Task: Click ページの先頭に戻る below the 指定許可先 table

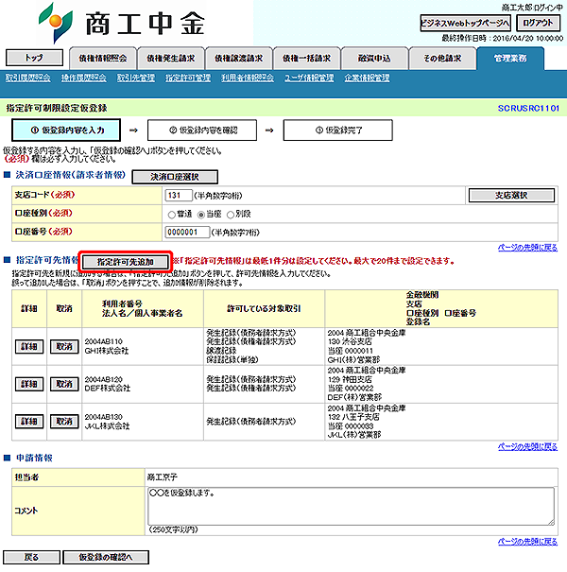Action: click(x=527, y=446)
